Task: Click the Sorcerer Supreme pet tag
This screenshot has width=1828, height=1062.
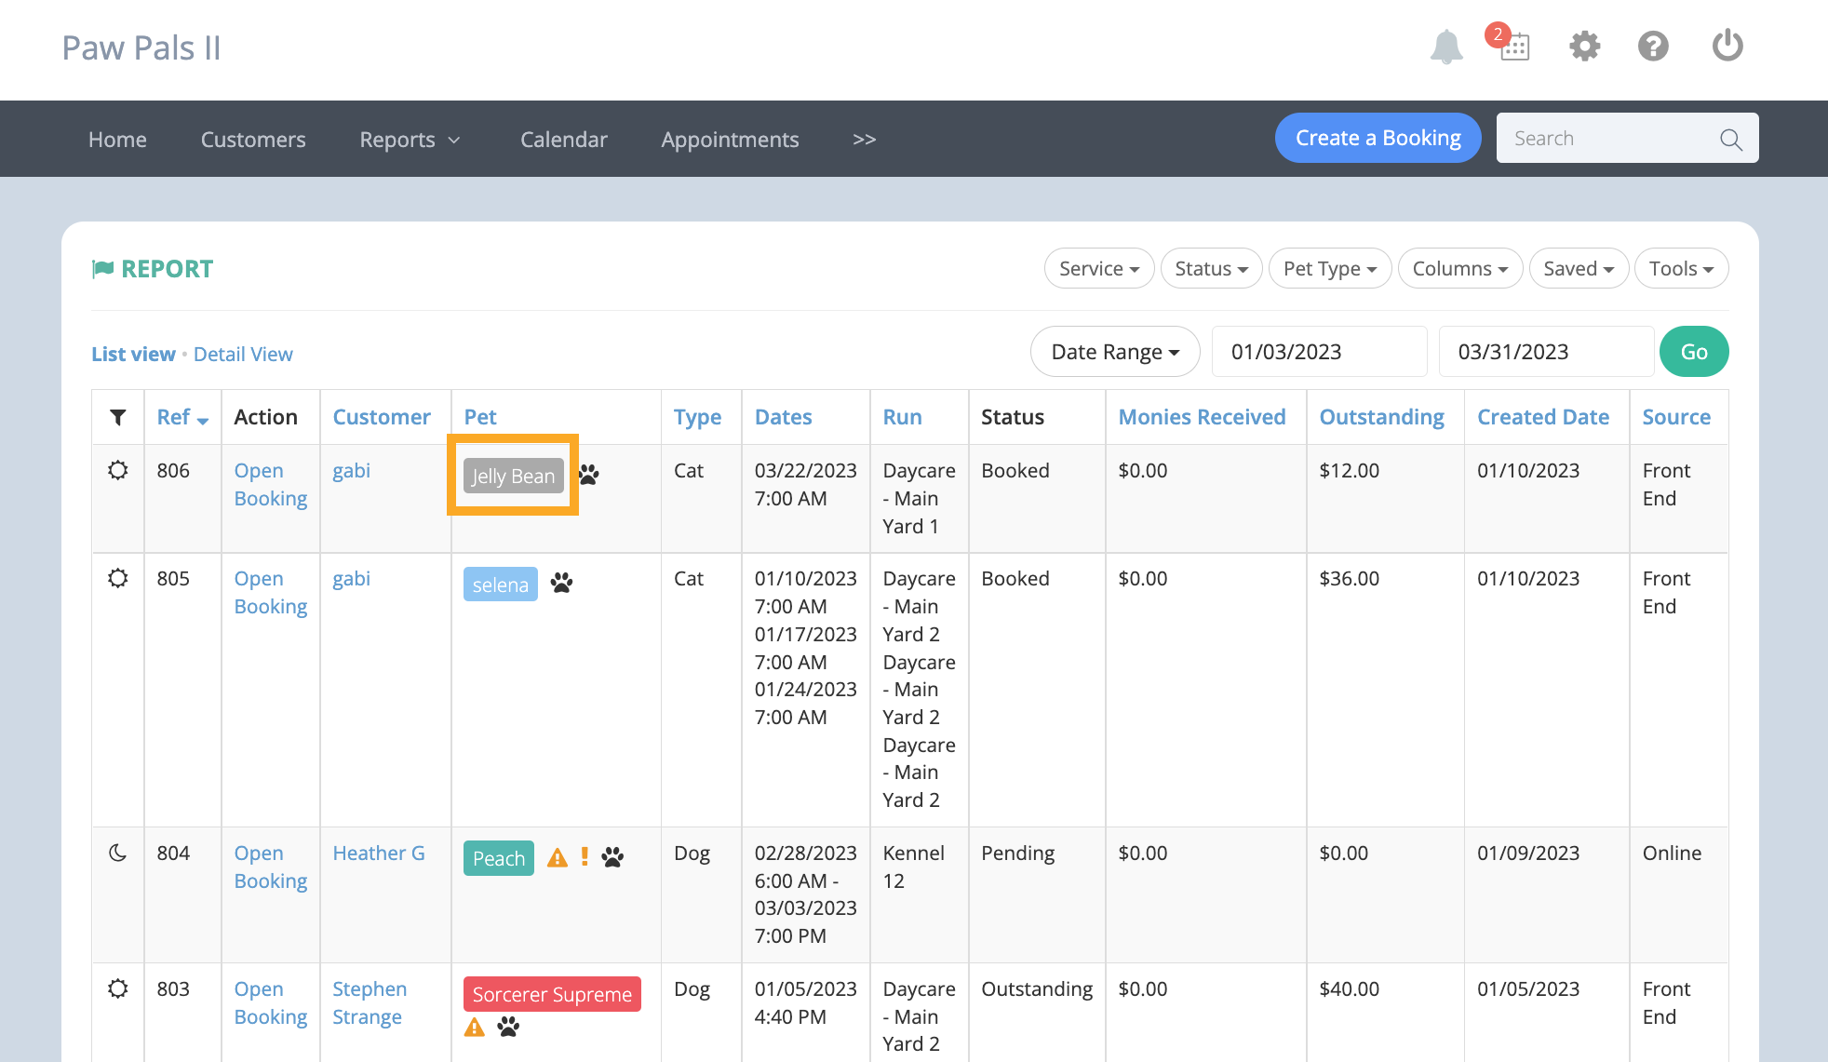Action: point(552,994)
